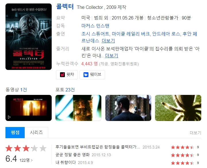Screen dimensions: 207x168
Task: Open the review '굳굳 정말 좋은 영화'
Action: [x=73, y=155]
